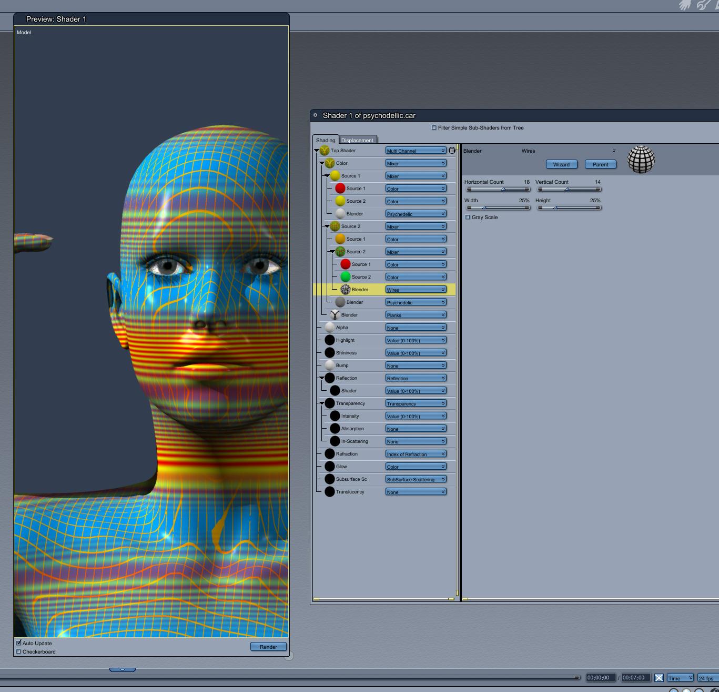This screenshot has height=692, width=719.
Task: Click the Wires shader preview sphere
Action: [641, 159]
